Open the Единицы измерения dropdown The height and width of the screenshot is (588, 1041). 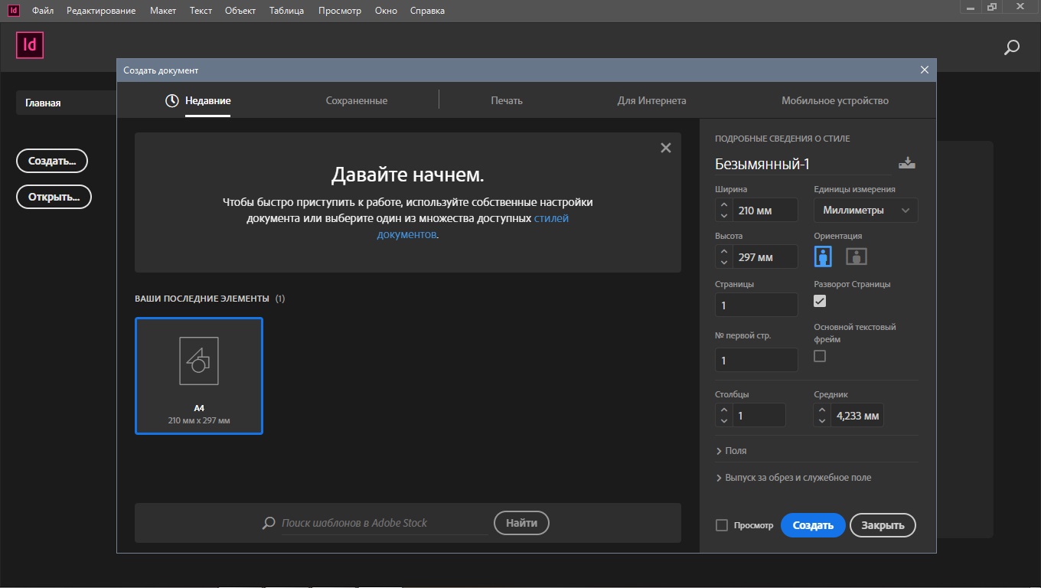(x=866, y=210)
